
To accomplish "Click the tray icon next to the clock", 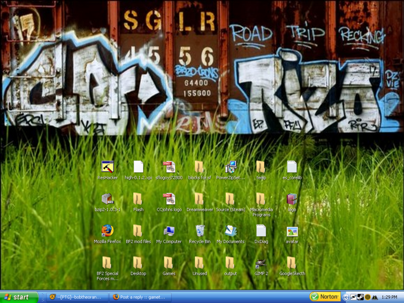I will [375, 297].
